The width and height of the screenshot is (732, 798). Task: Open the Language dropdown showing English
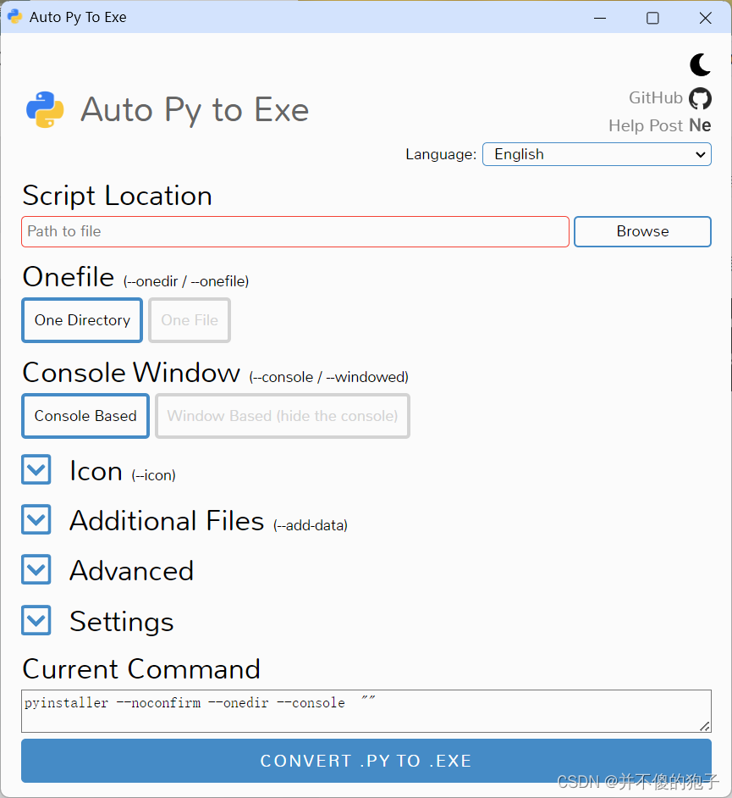[x=597, y=154]
